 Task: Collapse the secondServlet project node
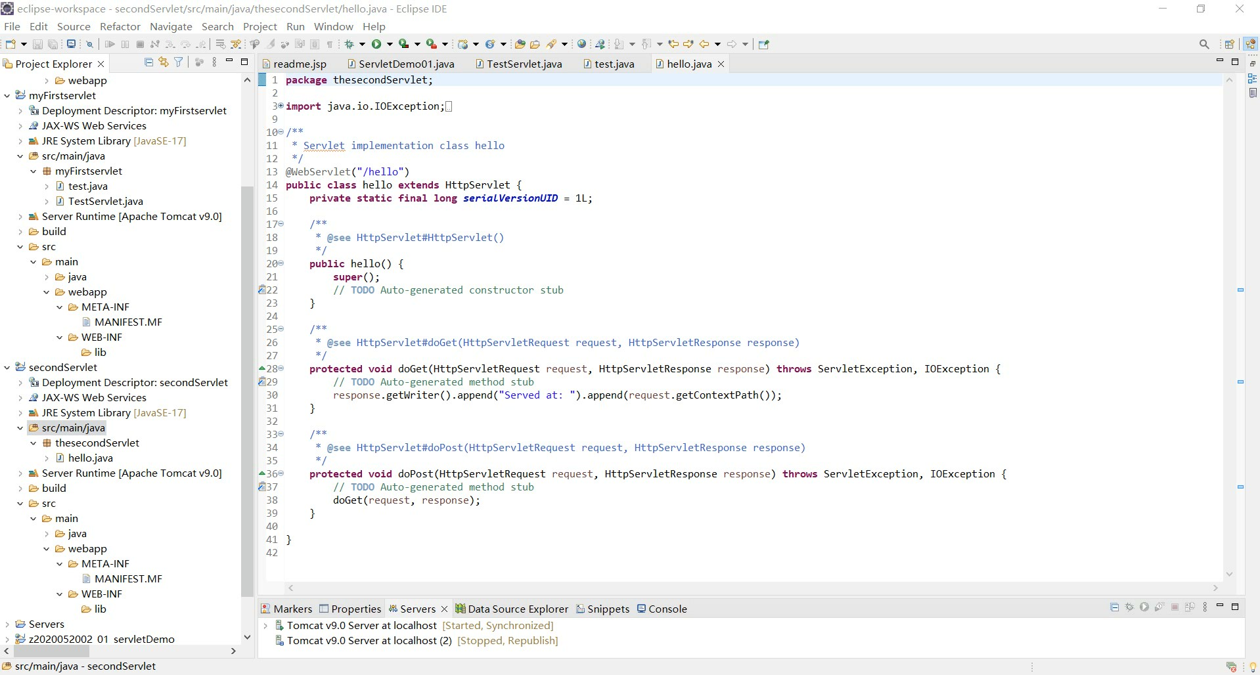[7, 367]
